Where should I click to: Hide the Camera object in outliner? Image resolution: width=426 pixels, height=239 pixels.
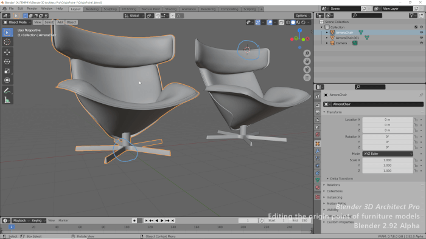tap(421, 43)
